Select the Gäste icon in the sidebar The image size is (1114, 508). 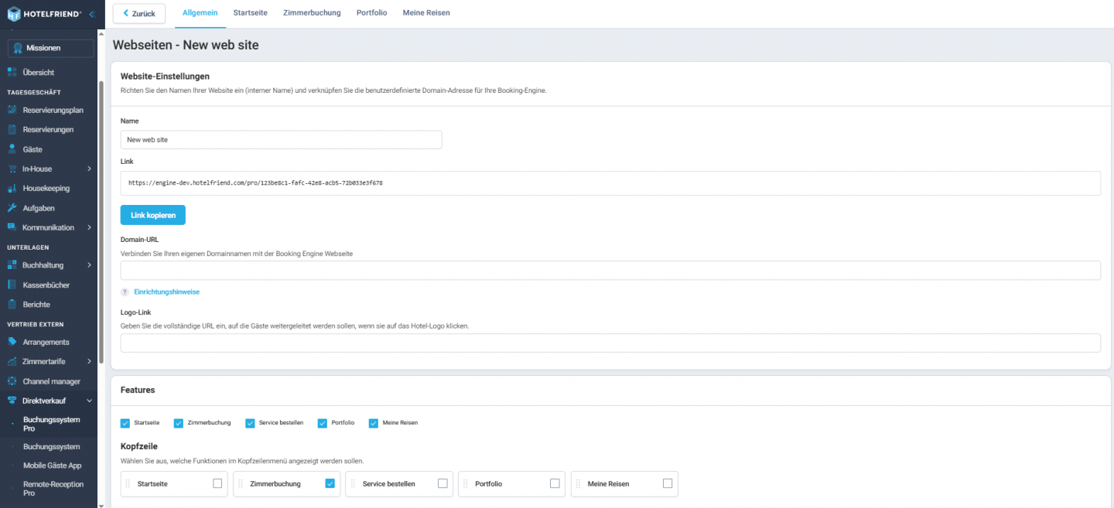[13, 148]
